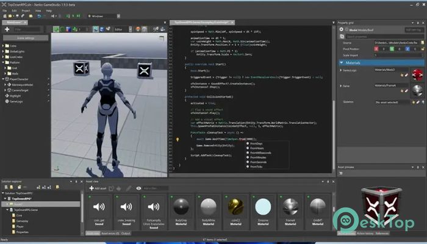Click the Asset view filter input field
The image size is (427, 244).
(x=156, y=188)
